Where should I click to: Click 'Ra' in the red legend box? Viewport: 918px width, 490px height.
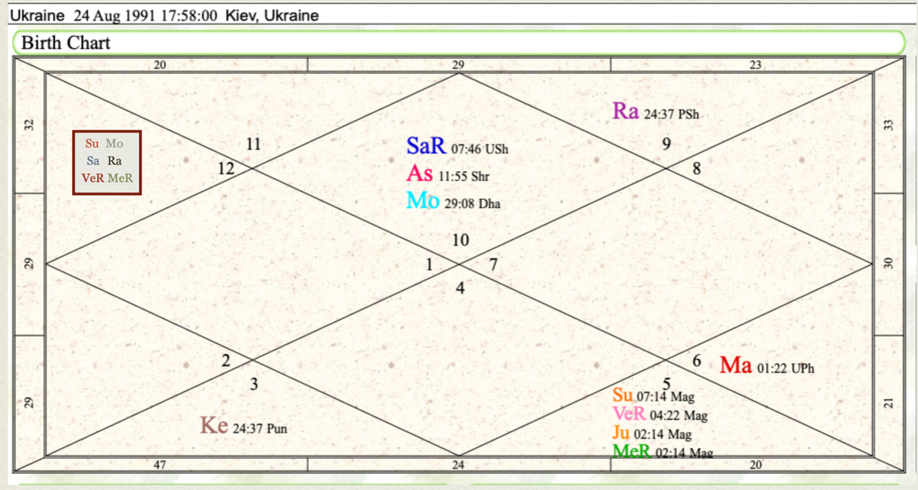point(115,161)
